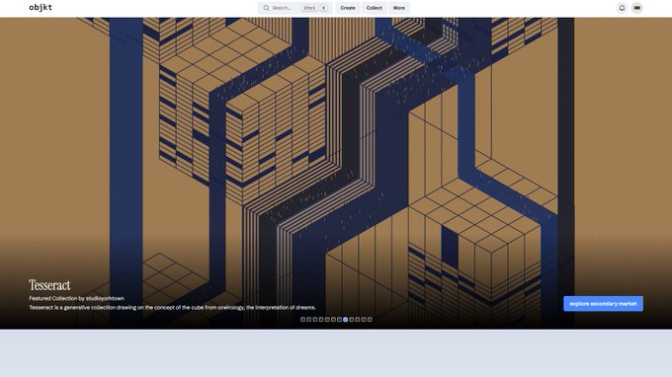672x377 pixels.
Task: Select the last carousel slide indicator
Action: coord(370,319)
